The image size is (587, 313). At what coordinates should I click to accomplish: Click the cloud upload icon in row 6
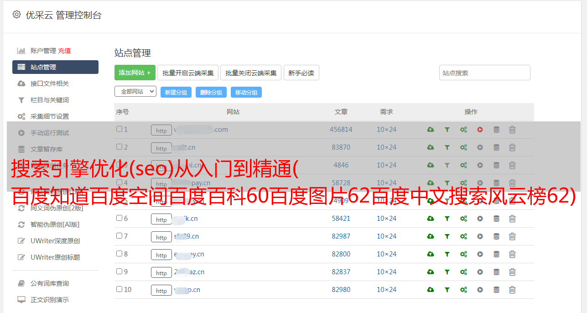click(431, 219)
